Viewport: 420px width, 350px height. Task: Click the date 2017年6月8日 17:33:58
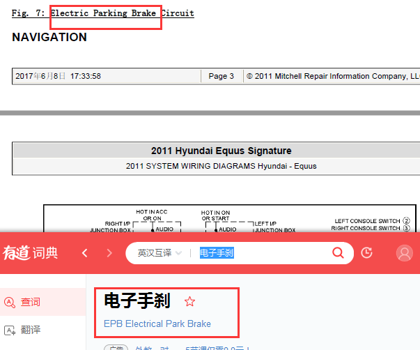pos(58,76)
